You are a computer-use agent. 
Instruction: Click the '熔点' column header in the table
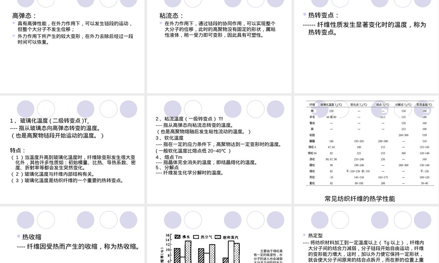pyautogui.click(x=383, y=105)
